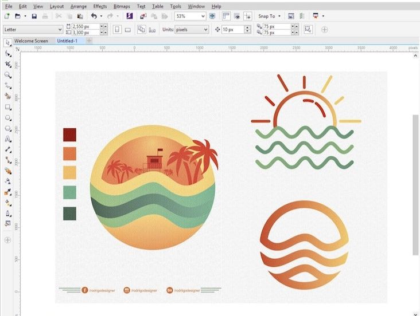The height and width of the screenshot is (316, 420).
Task: Select the Polygon tool
Action: tap(8, 128)
